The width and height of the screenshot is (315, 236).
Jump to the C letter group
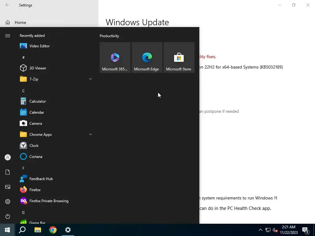[23, 91]
